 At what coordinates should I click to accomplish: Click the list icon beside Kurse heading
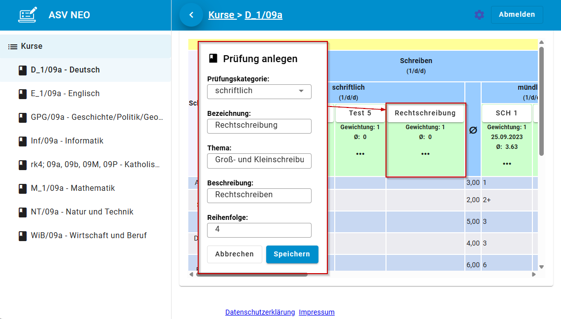[12, 46]
